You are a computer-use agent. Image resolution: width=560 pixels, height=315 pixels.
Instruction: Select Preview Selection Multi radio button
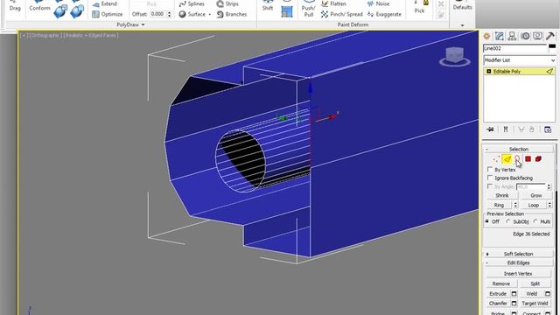pyautogui.click(x=535, y=221)
